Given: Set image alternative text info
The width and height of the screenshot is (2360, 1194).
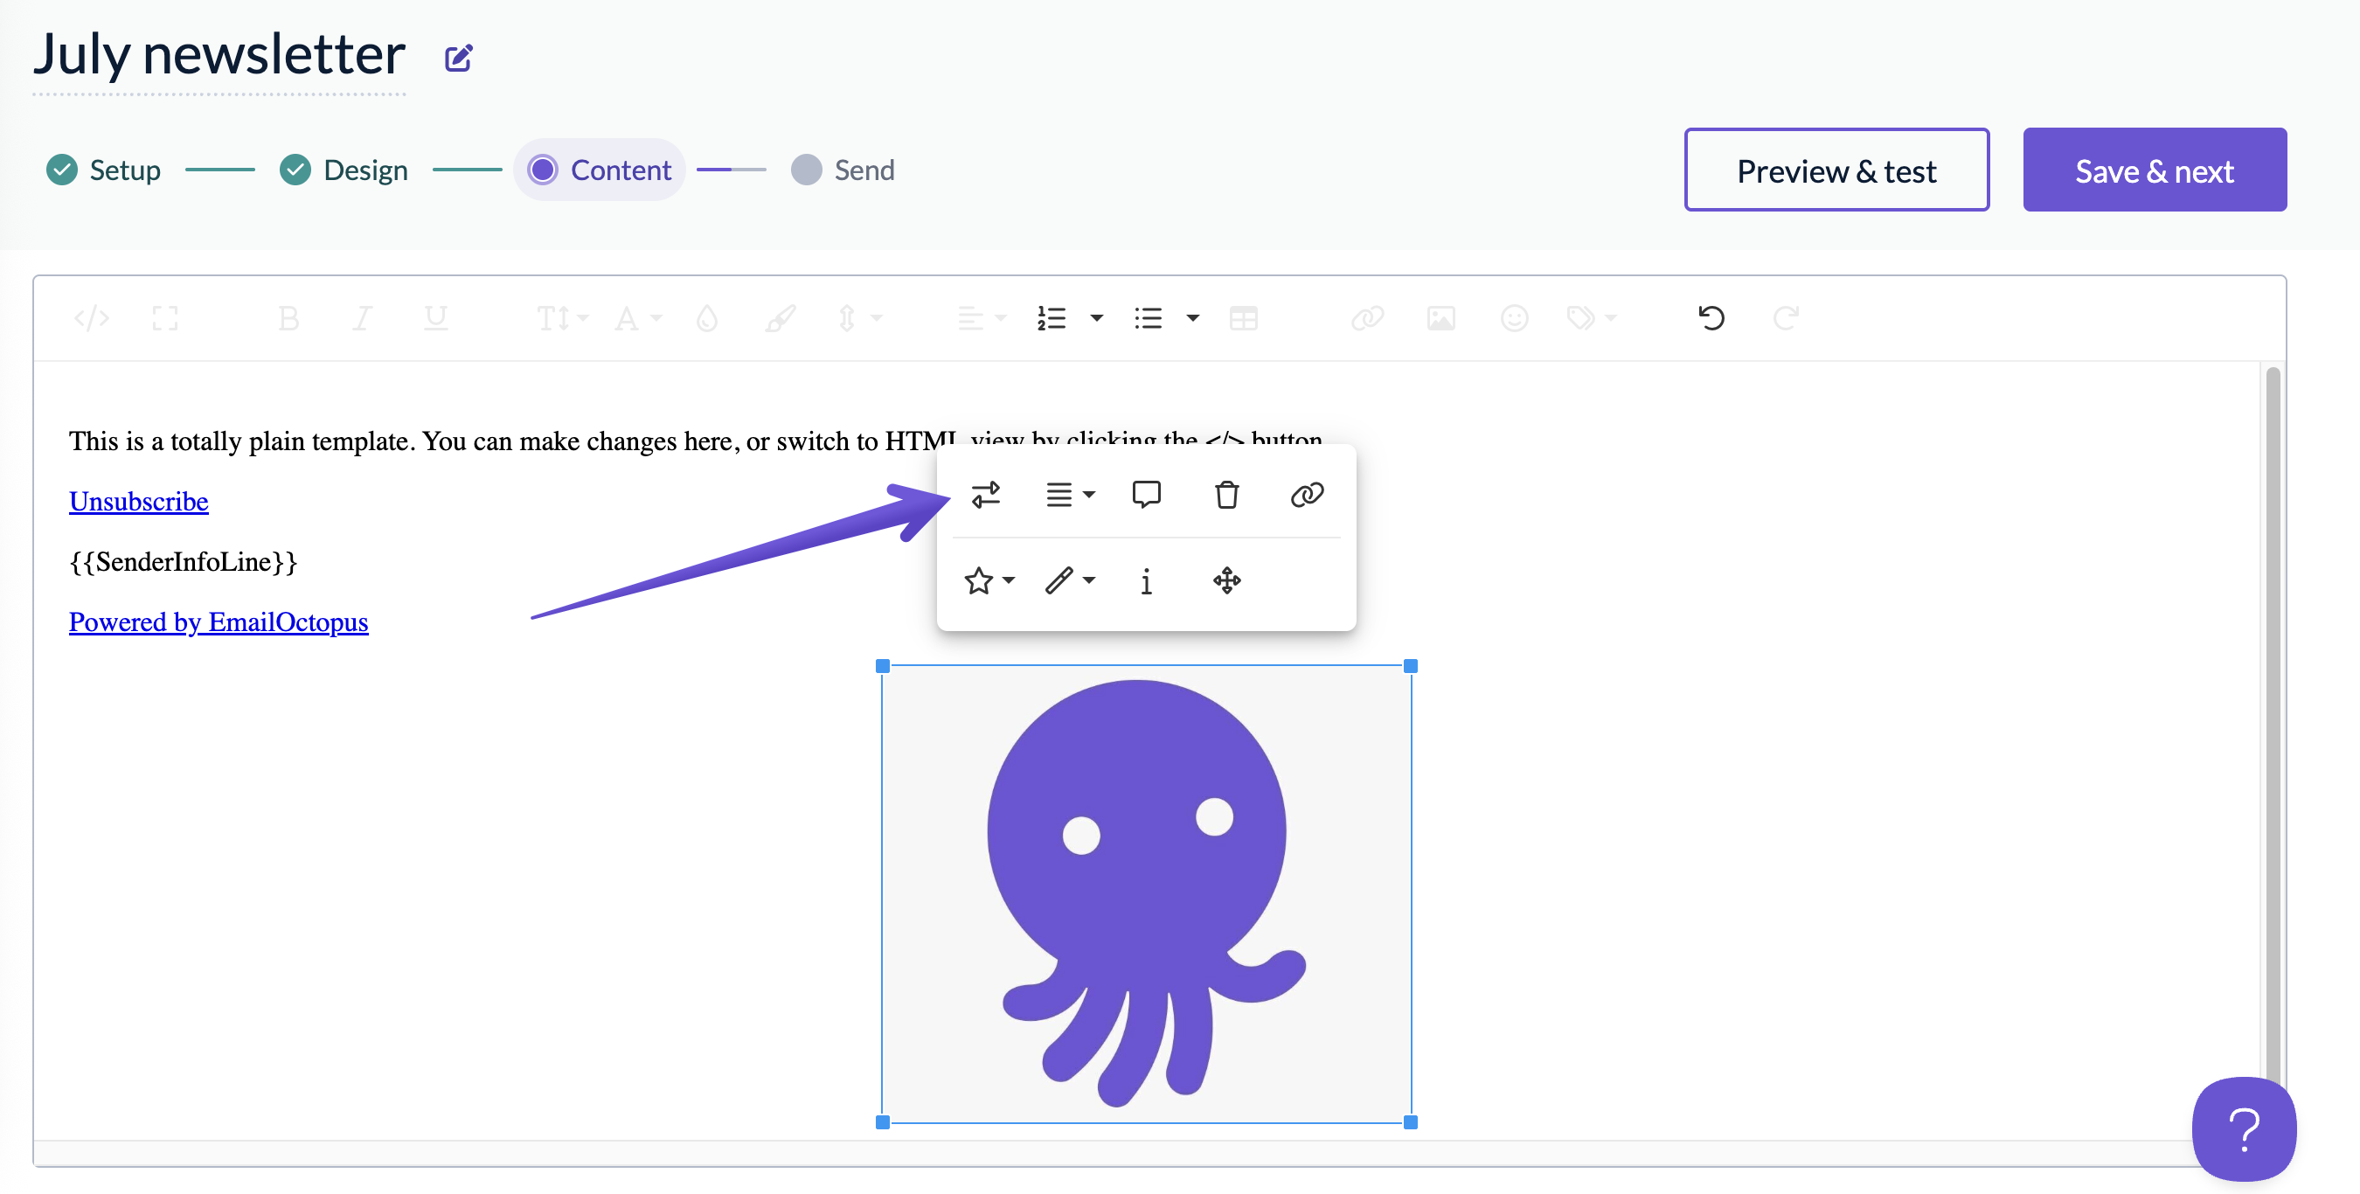Looking at the screenshot, I should tap(1146, 581).
